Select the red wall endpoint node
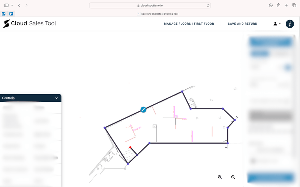 pos(130,147)
